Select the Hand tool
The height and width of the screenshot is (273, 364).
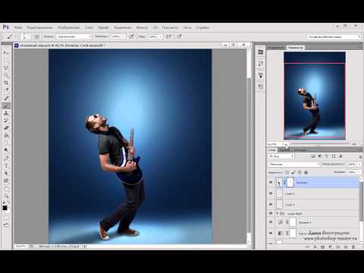(x=6, y=189)
